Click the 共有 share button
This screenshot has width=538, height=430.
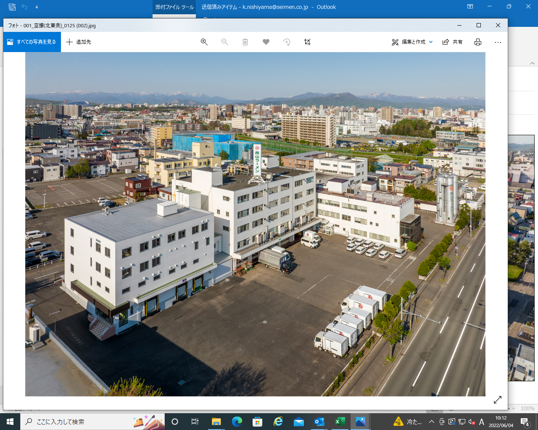pyautogui.click(x=453, y=42)
